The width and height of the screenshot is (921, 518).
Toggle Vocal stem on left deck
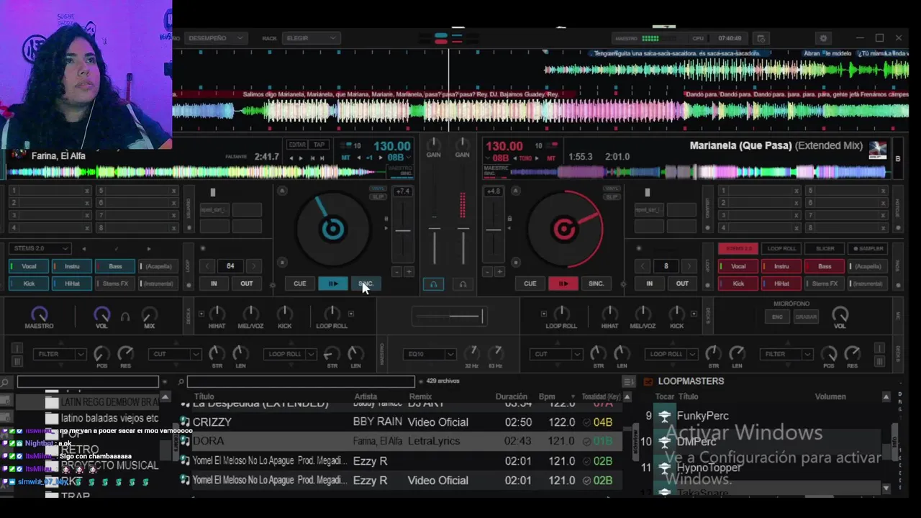pyautogui.click(x=28, y=266)
